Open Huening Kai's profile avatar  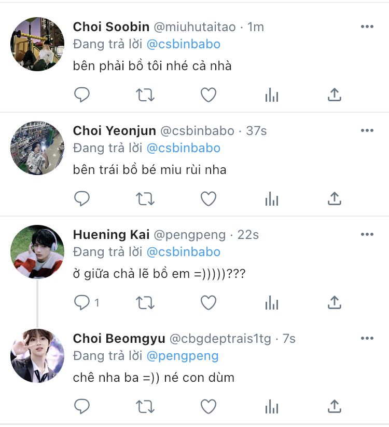point(37,252)
